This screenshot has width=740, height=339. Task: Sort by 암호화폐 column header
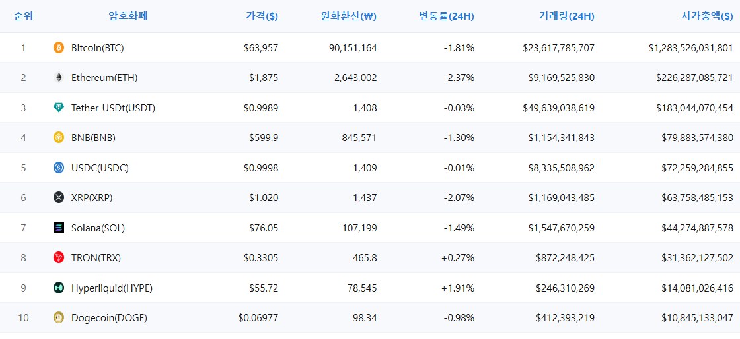[x=128, y=16]
